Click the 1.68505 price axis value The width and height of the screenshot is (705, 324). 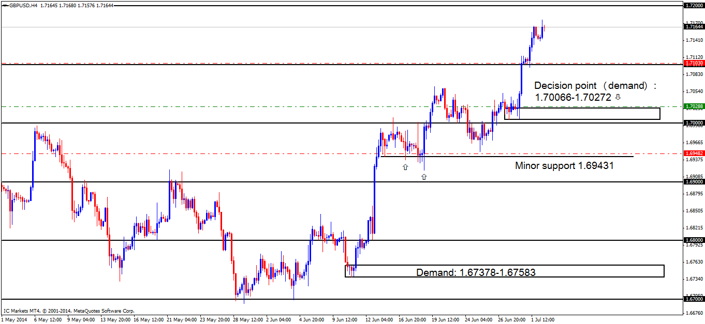(694, 211)
